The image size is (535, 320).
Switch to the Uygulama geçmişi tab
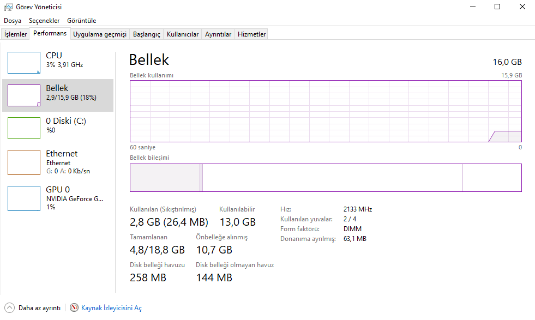[x=100, y=34]
